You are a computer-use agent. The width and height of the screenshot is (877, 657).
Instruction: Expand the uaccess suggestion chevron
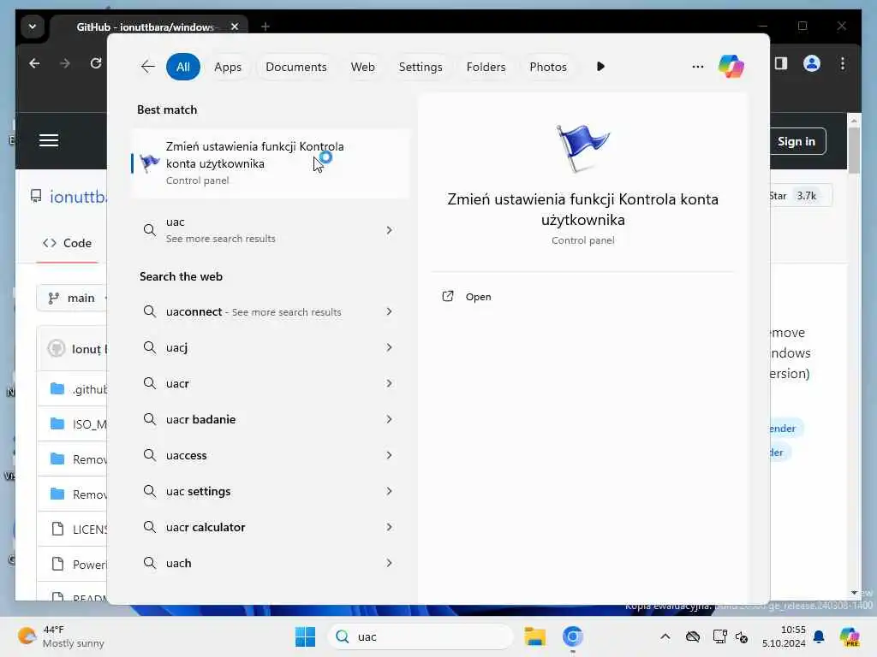389,455
